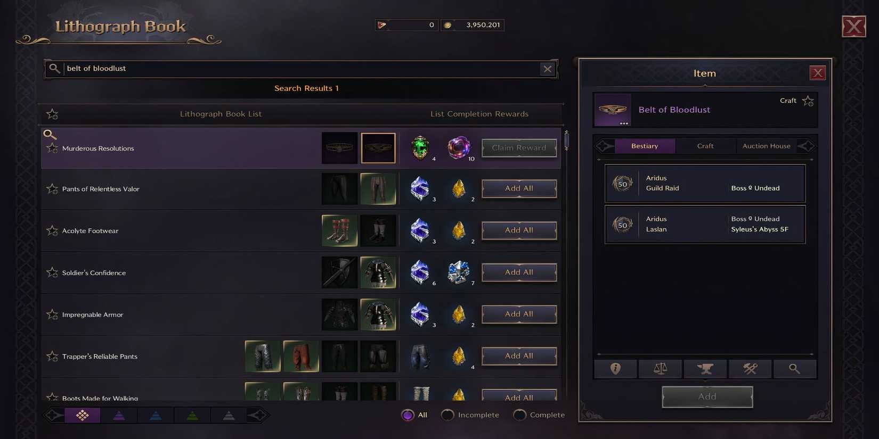Viewport: 879px width, 439px height.
Task: Click right arrow of rarity filter bar
Action: [x=257, y=415]
